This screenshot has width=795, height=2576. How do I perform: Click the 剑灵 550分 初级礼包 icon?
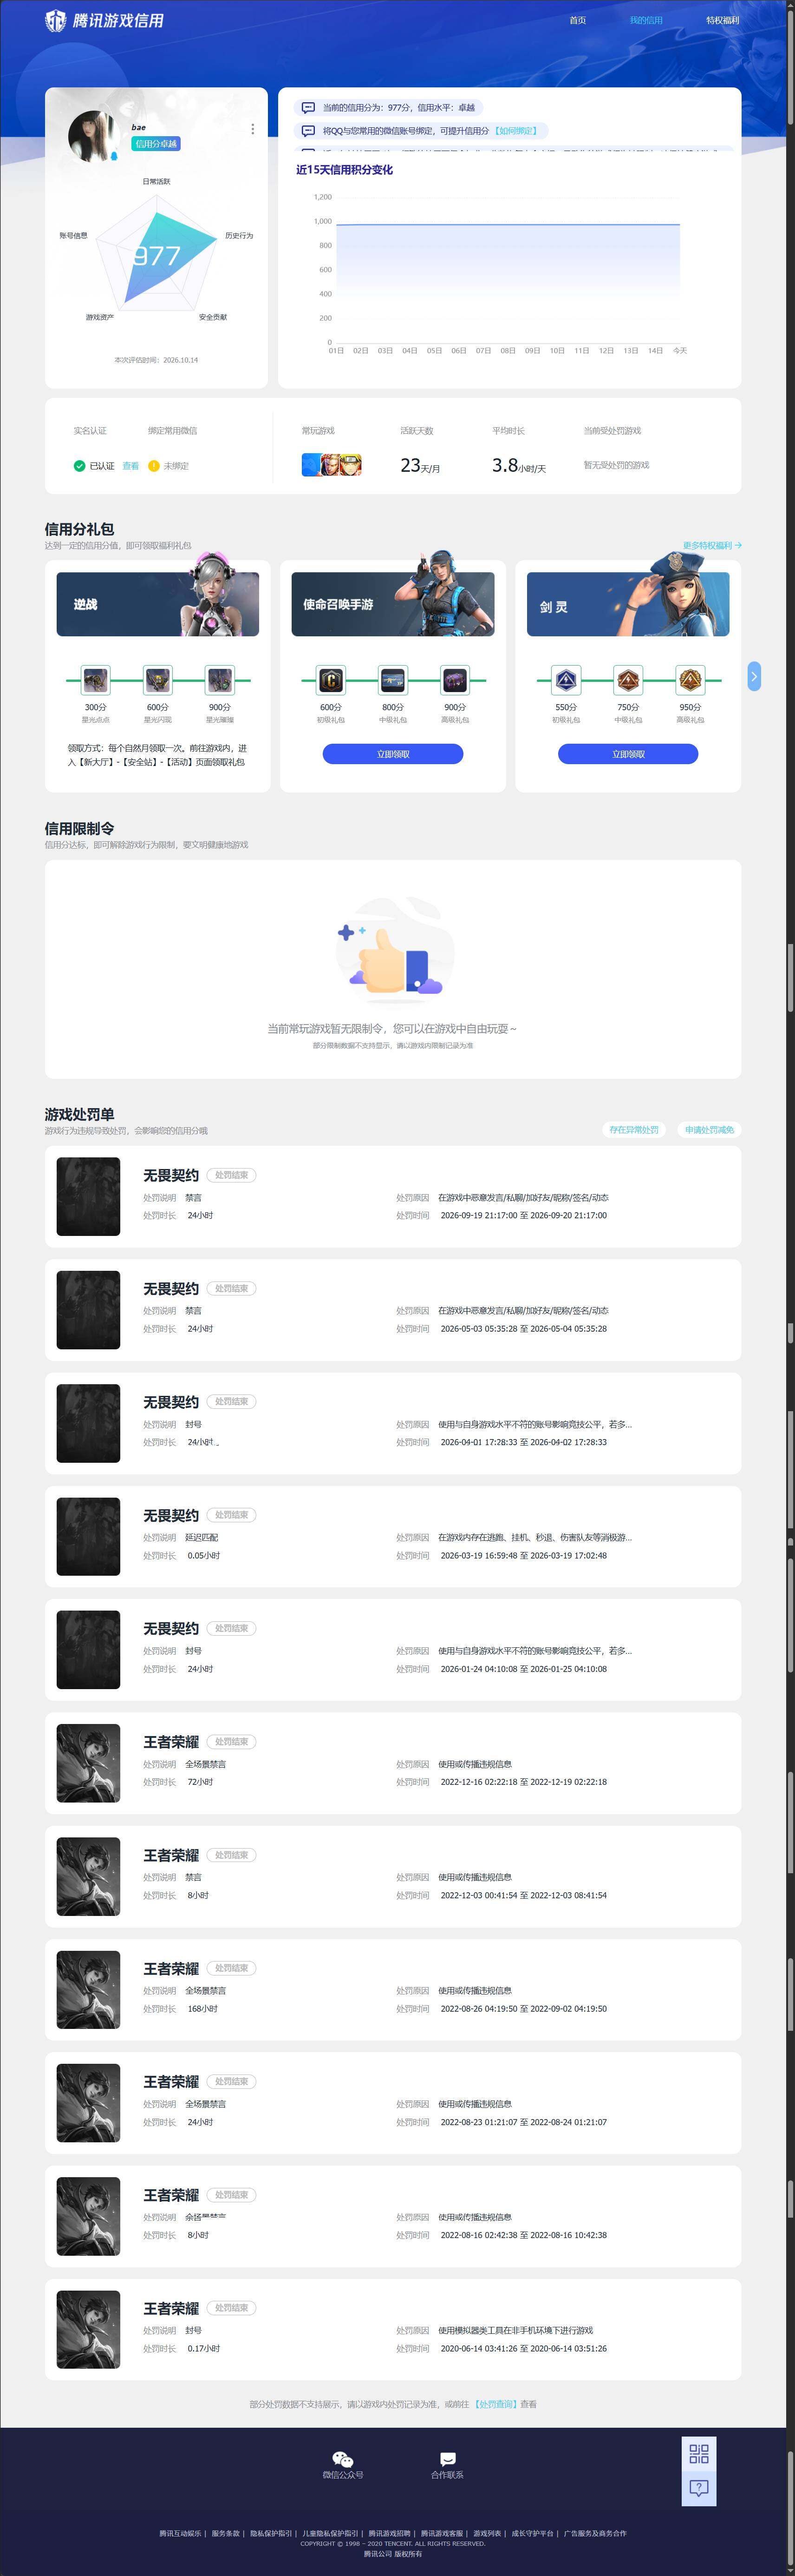(x=566, y=680)
